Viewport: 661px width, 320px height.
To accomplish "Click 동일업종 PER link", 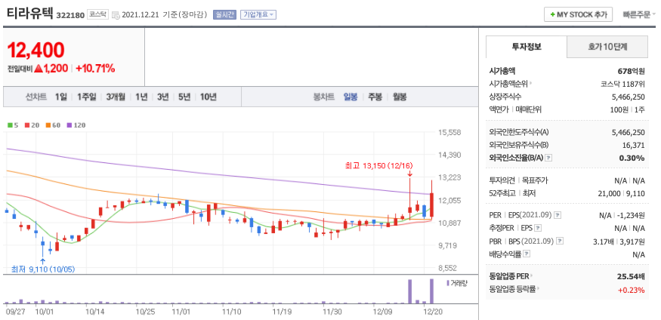I will pyautogui.click(x=509, y=277).
